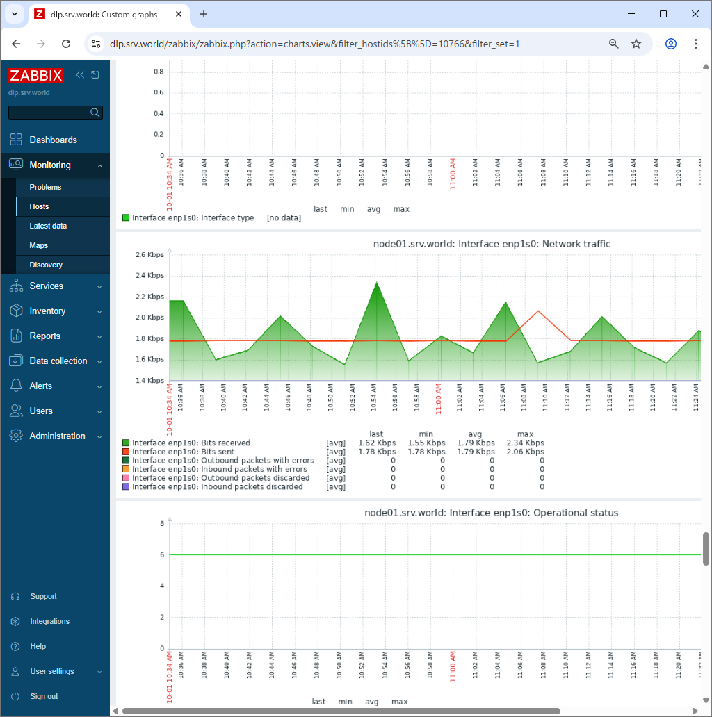Open the Maps submenu item

click(x=38, y=245)
